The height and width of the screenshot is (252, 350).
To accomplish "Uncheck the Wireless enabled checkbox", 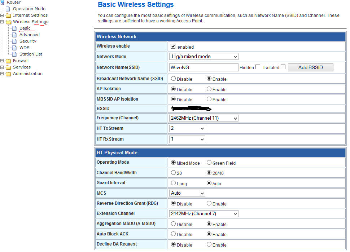I will (x=173, y=47).
